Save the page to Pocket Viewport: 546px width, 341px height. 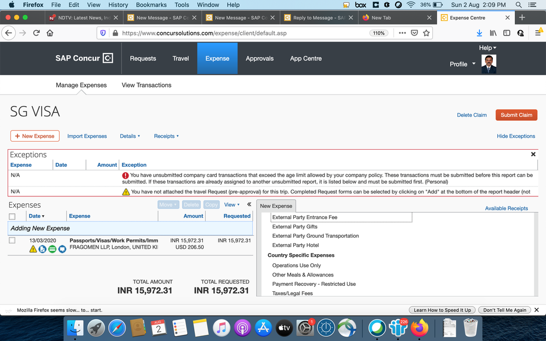pyautogui.click(x=414, y=33)
